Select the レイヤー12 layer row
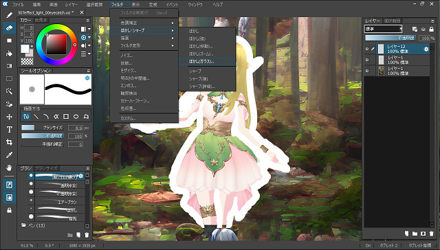Image resolution: width=440 pixels, height=250 pixels. 397,49
